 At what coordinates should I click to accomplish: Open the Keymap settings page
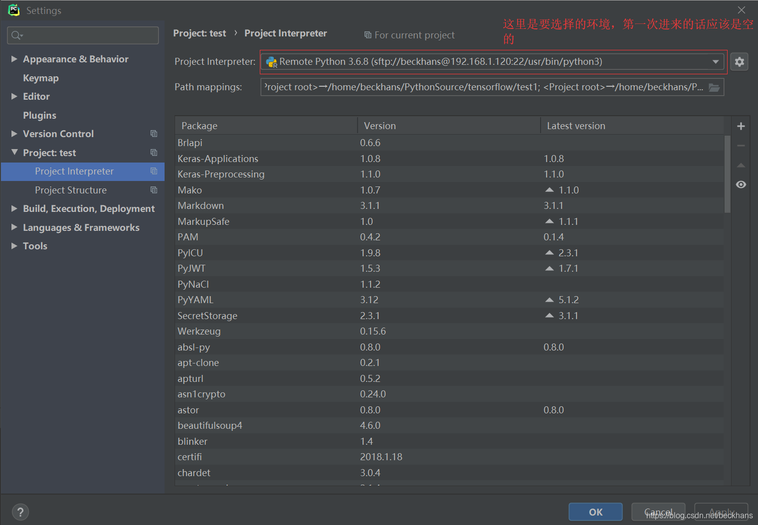[41, 78]
